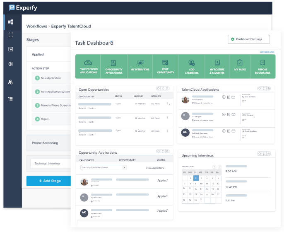Viewport: 284px width, 232px height.
Task: Delete the Opportunity Applications widget
Action: [x=168, y=151]
